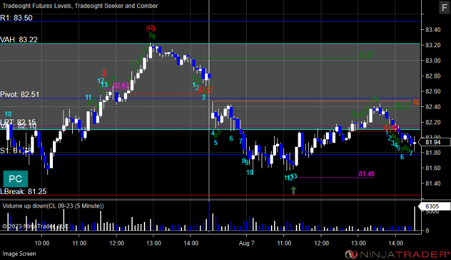Screen dimensions: 451x260
Task: Click the F button in top corner
Action: [444, 7]
